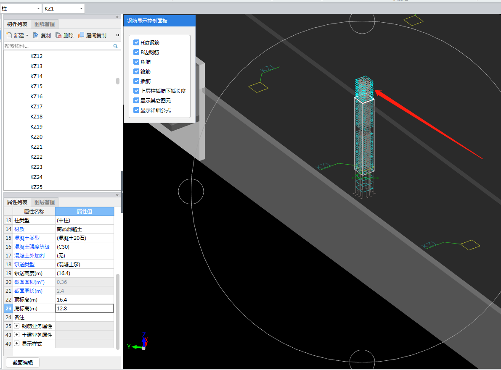The width and height of the screenshot is (501, 370).
Task: Click the 删除 (Delete) component icon
Action: click(x=58, y=36)
